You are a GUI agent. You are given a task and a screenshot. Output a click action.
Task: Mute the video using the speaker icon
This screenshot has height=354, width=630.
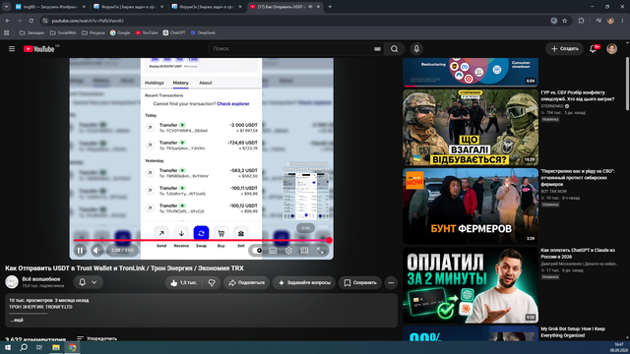(96, 251)
